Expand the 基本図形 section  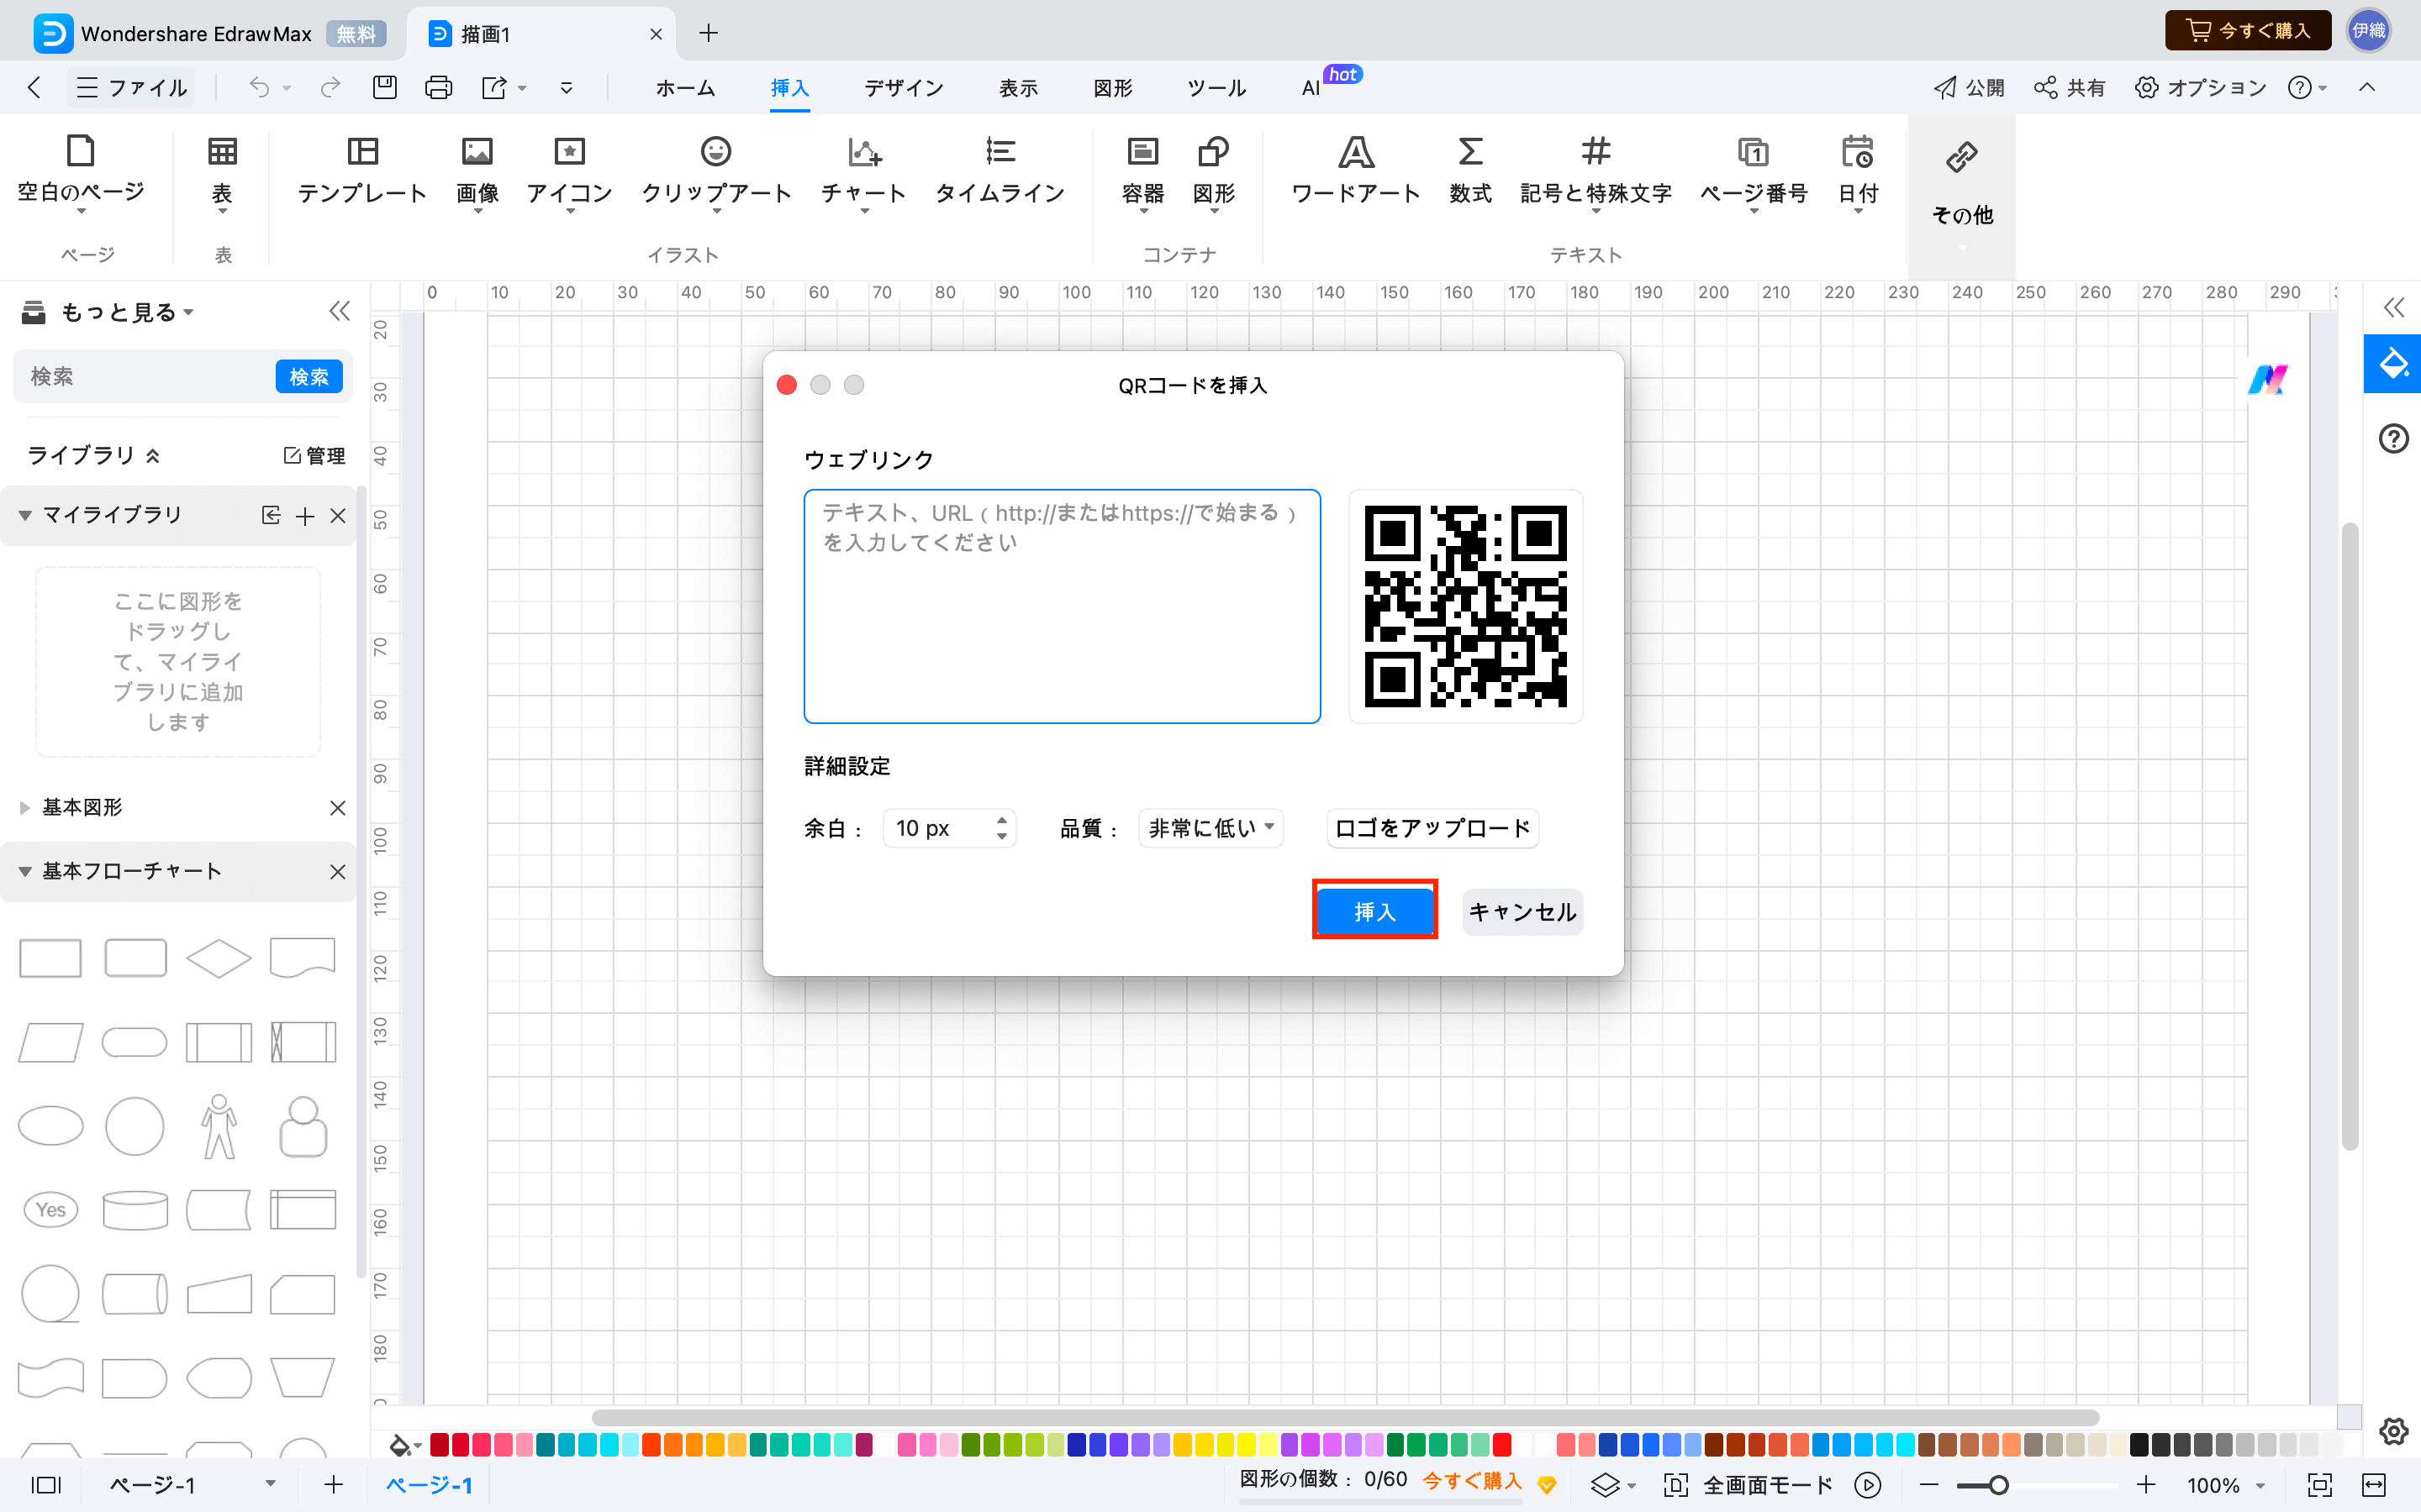point(25,807)
